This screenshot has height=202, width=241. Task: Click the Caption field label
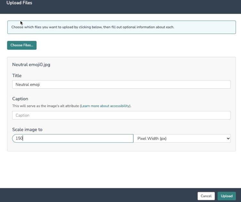20,99
